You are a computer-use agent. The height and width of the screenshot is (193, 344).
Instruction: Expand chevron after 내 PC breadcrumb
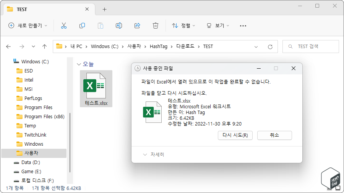[x=86, y=47]
